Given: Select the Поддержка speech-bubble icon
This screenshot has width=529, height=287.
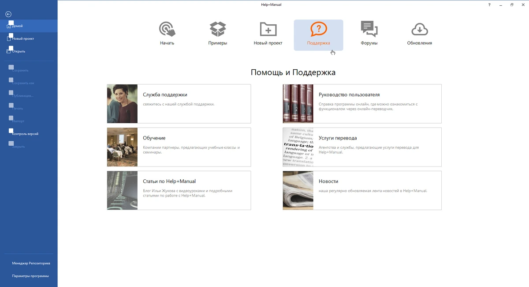Looking at the screenshot, I should pos(319,29).
